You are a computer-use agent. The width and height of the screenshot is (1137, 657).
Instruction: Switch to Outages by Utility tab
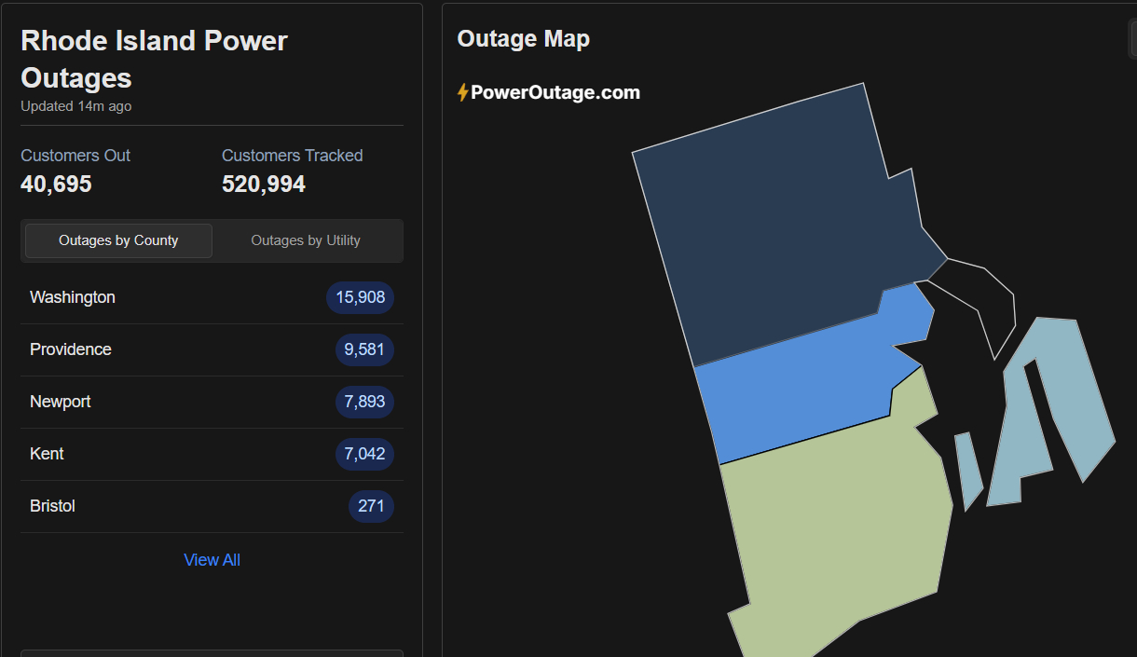(x=306, y=240)
